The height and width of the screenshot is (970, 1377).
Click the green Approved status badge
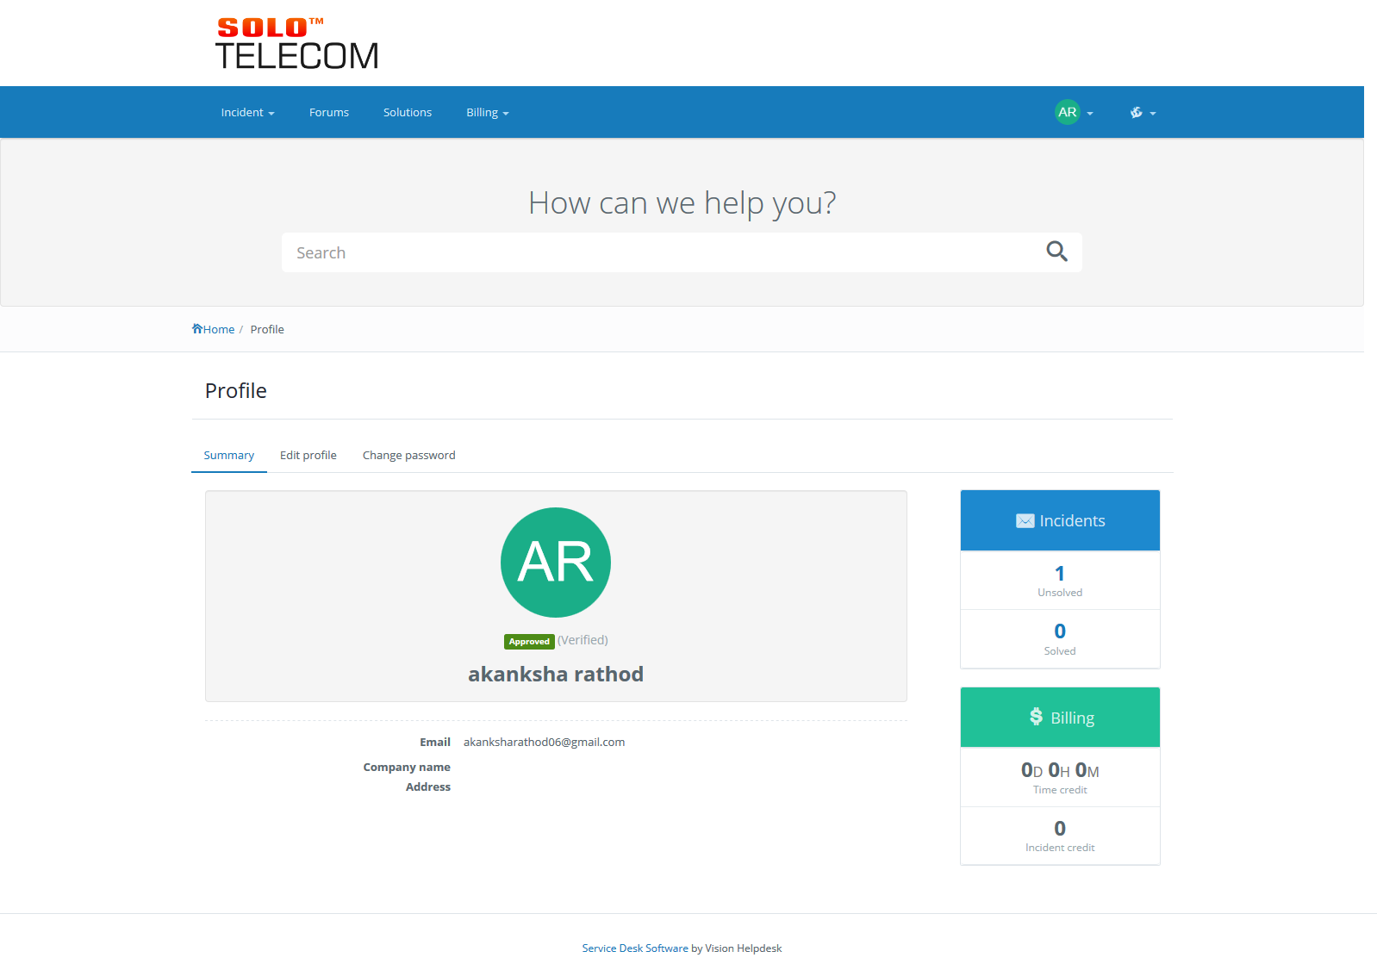click(529, 642)
